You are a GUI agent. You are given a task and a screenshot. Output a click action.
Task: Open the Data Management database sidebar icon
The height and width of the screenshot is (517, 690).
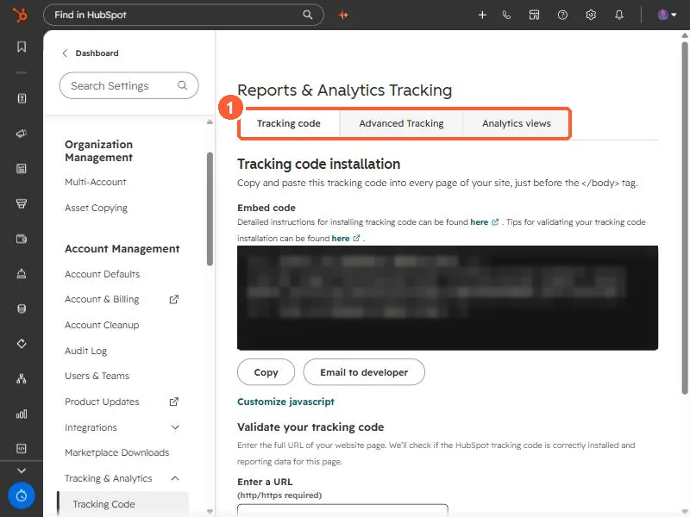[x=21, y=308]
